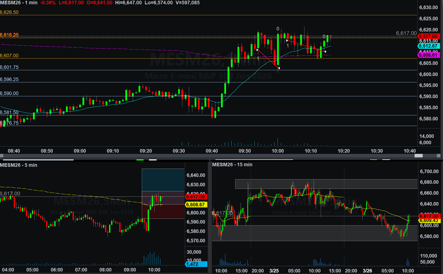The image size is (443, 274).
Task: Click the yellow 6,608.67 tag on 5 min chart
Action: coord(196,205)
